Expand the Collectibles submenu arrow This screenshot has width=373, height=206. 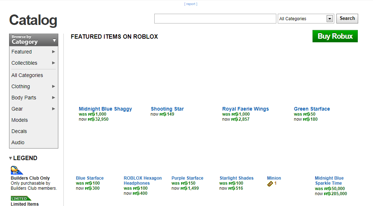[x=54, y=63]
